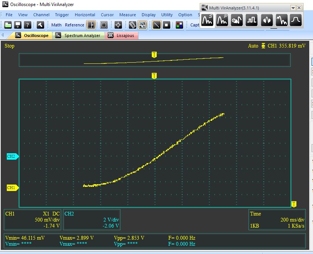Click the CH1 500 mV/div settings panel

click(33, 220)
